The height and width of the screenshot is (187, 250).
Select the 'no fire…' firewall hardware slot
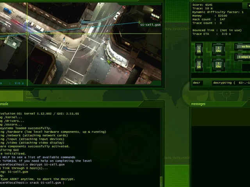tap(243, 47)
